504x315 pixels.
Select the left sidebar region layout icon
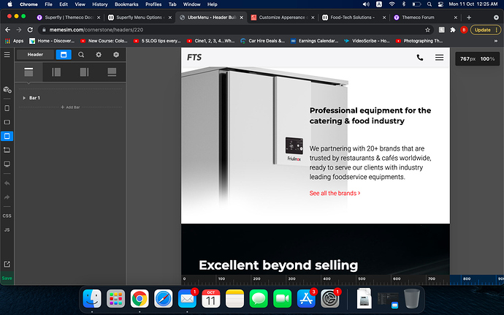tap(56, 72)
